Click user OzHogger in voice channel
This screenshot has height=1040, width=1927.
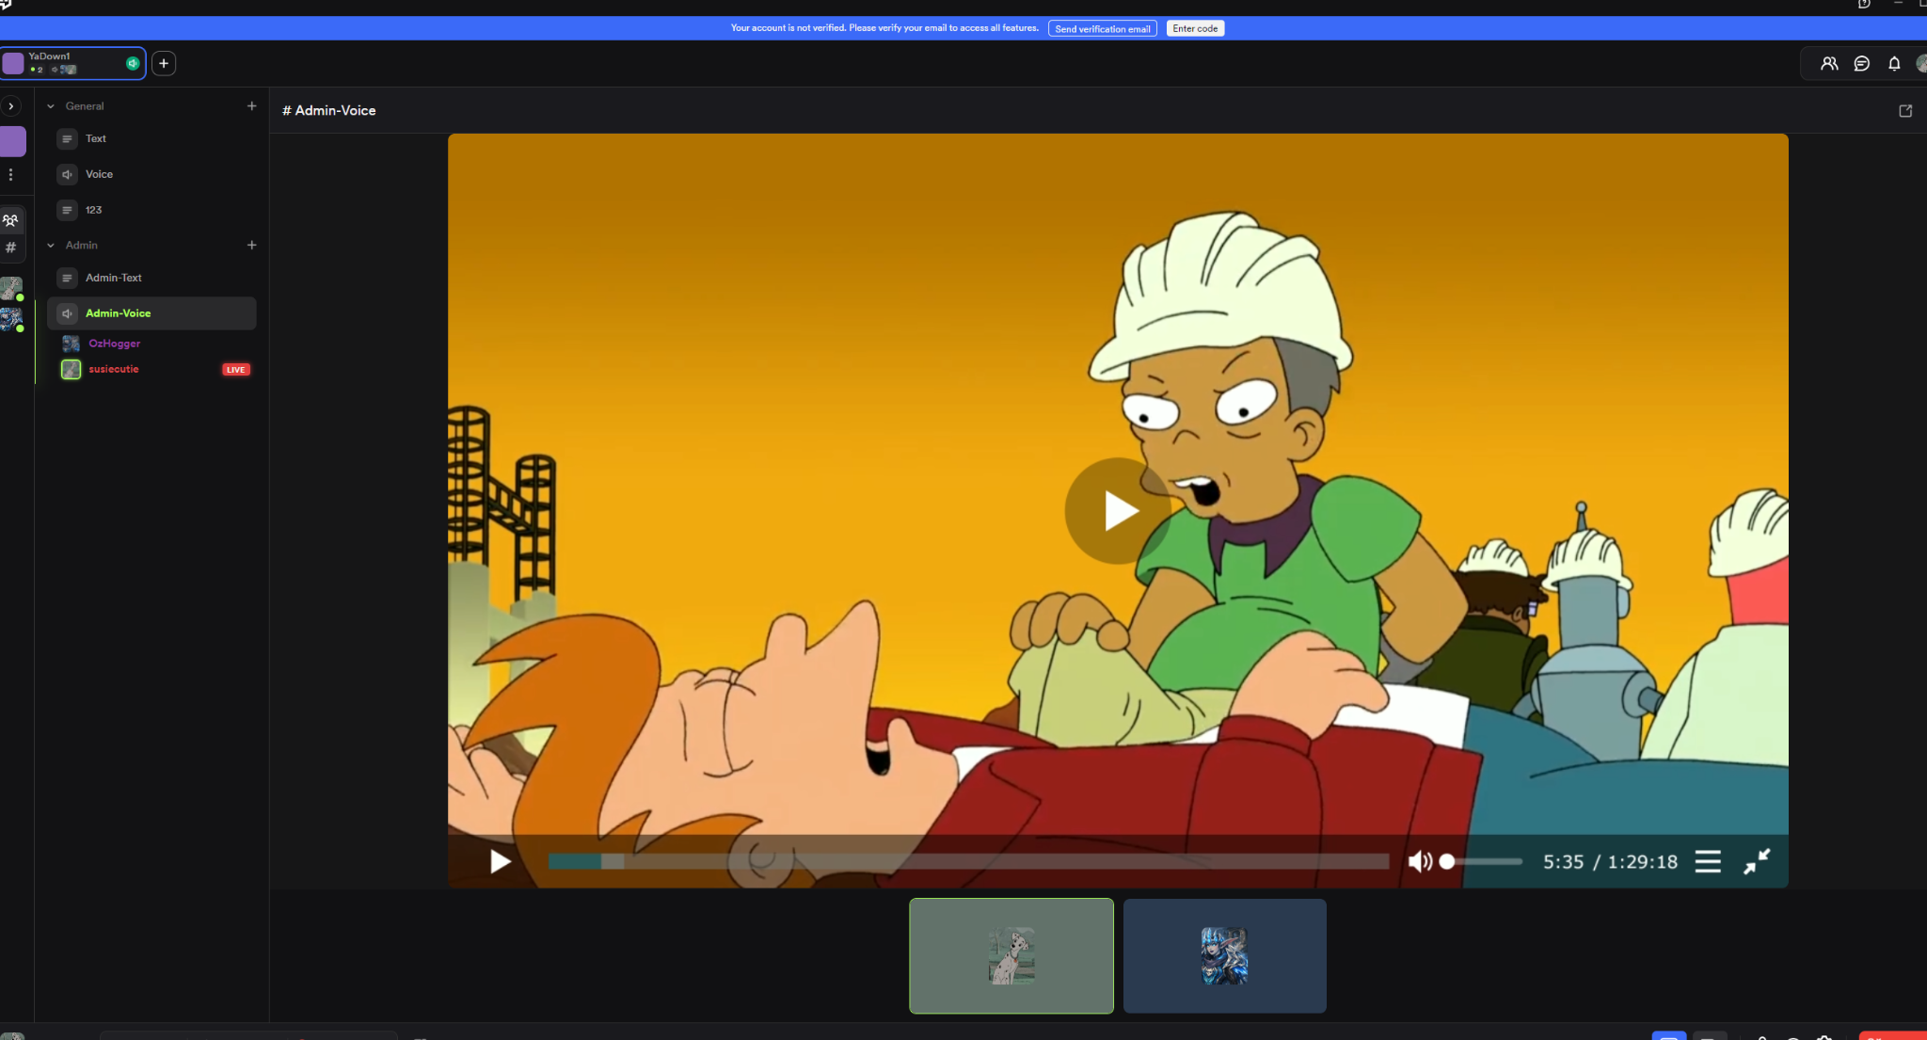click(114, 344)
